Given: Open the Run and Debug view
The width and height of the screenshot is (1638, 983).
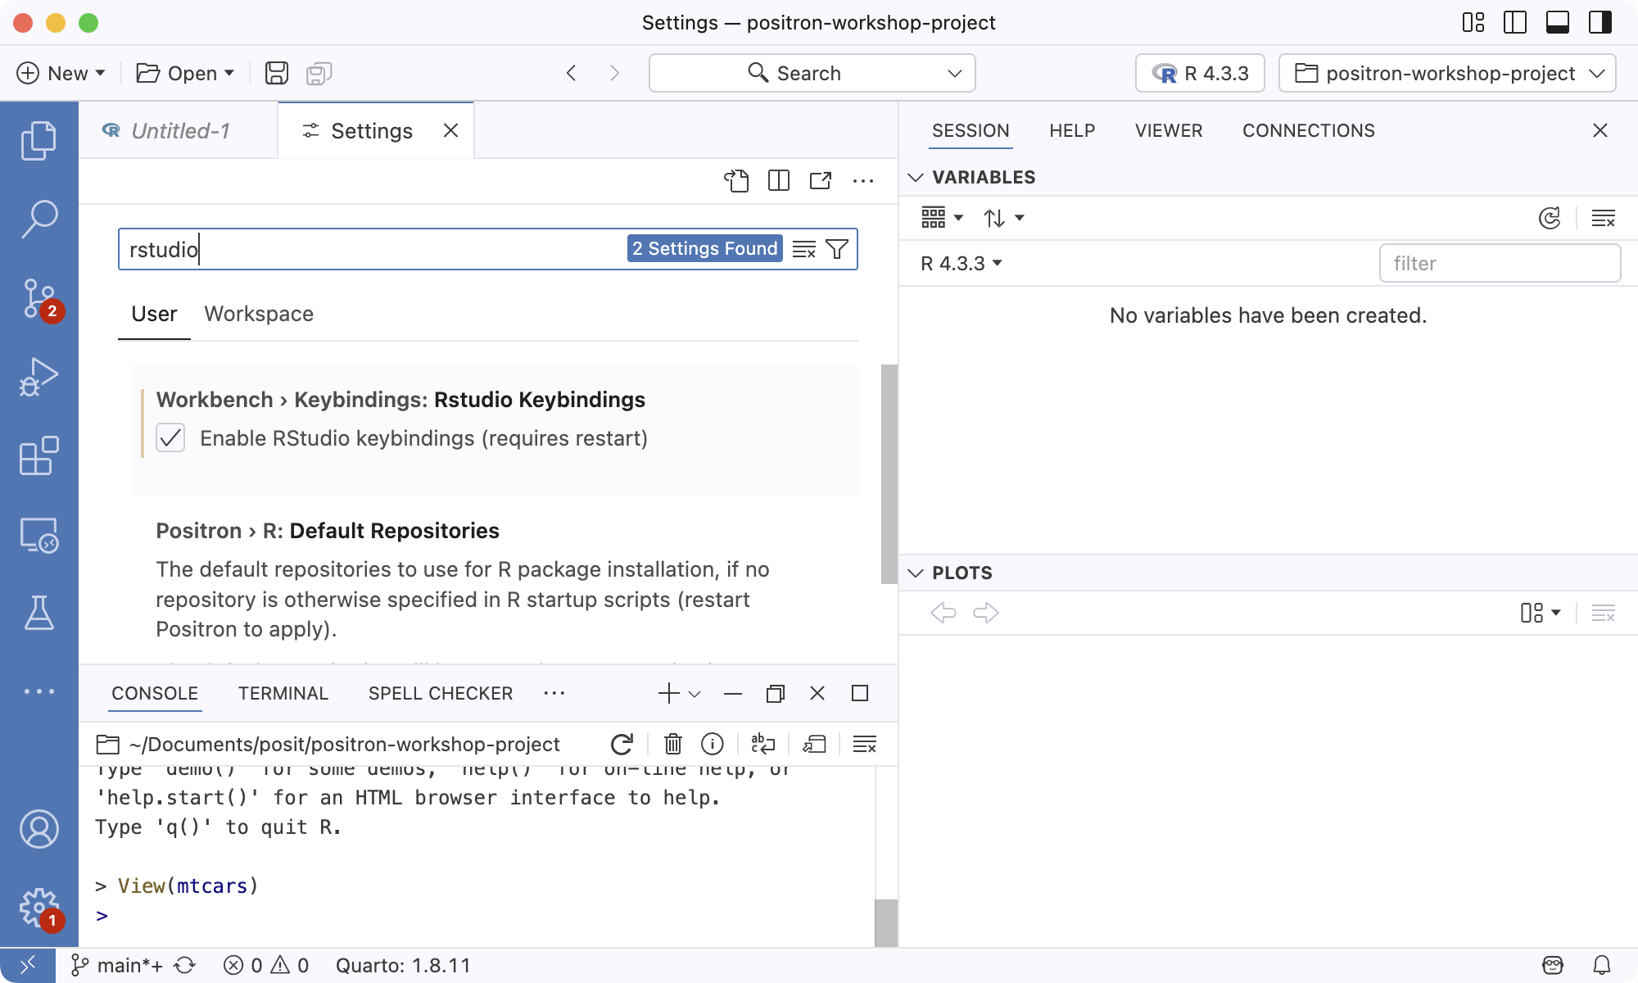Looking at the screenshot, I should pos(38,377).
